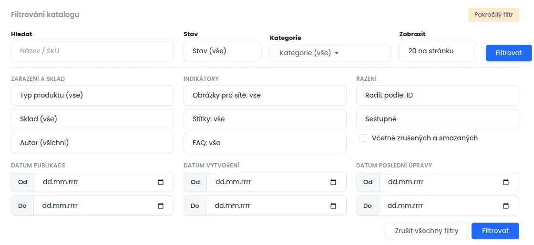Open the Štítky: vše dropdown
534x245 pixels.
pos(265,119)
